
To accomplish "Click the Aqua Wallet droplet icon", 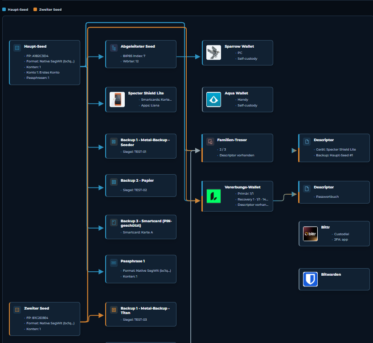I will point(213,99).
